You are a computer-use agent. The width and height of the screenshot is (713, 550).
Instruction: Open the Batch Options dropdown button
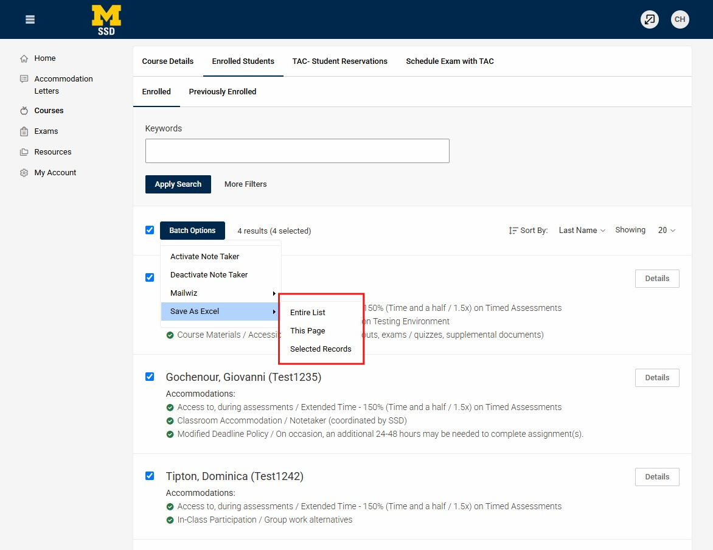click(192, 231)
